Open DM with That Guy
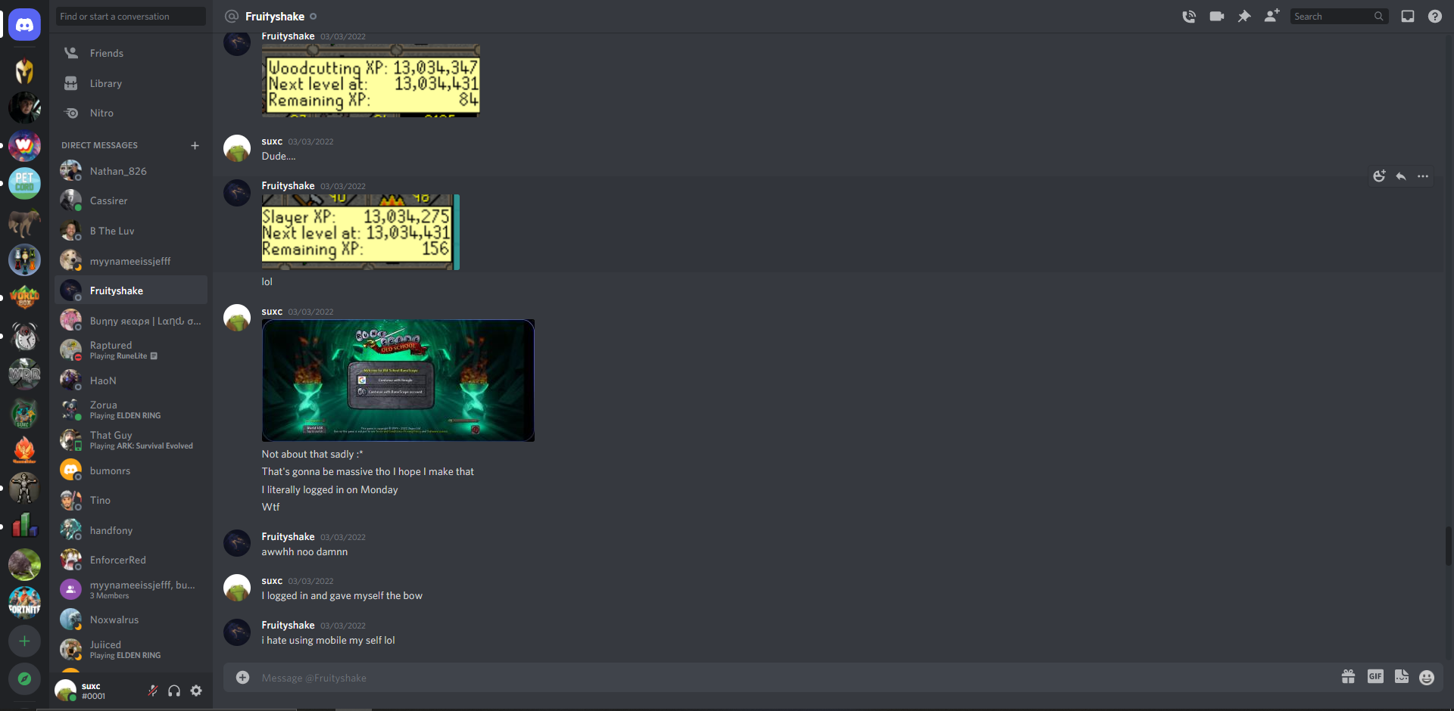Image resolution: width=1454 pixels, height=711 pixels. [x=131, y=439]
